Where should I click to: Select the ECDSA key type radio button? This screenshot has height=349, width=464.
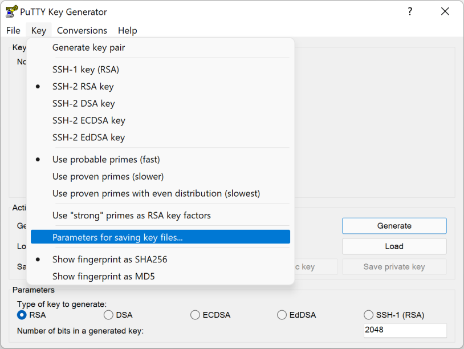pos(195,315)
